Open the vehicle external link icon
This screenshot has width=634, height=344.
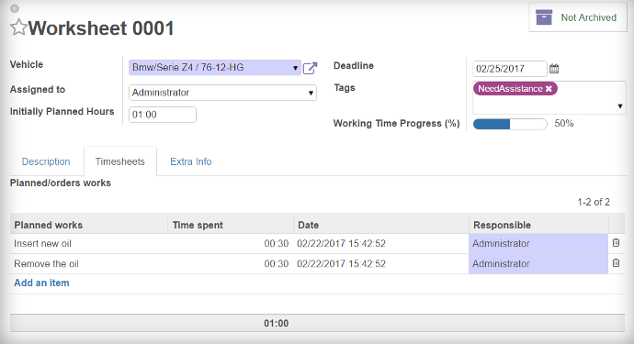coord(311,68)
